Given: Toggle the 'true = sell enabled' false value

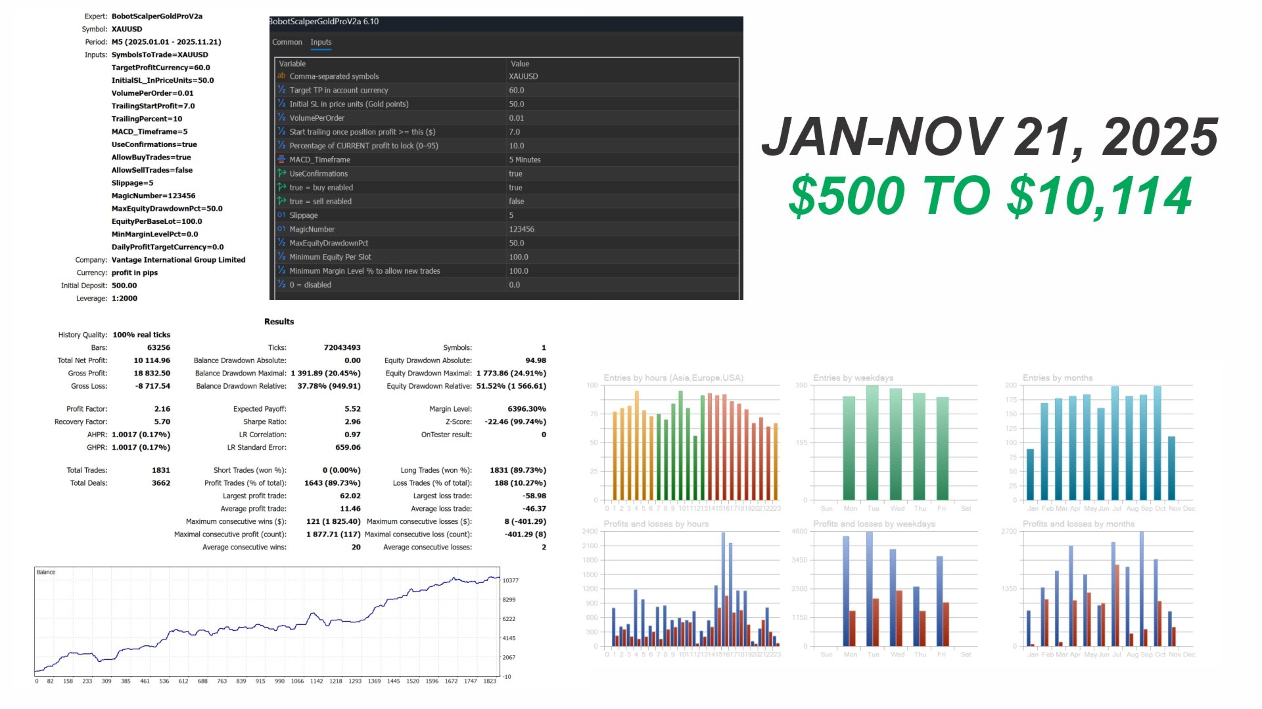Looking at the screenshot, I should click(x=516, y=202).
